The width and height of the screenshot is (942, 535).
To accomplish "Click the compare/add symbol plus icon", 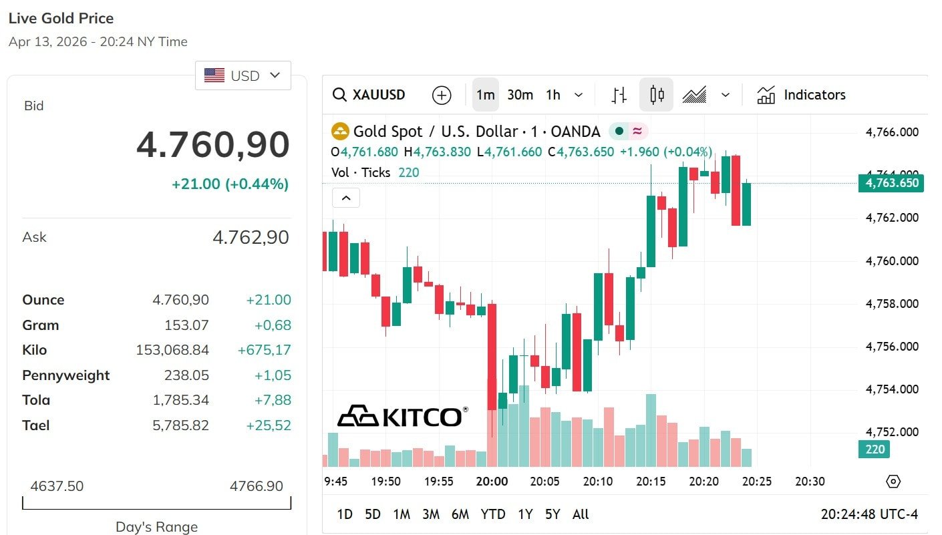I will point(442,95).
